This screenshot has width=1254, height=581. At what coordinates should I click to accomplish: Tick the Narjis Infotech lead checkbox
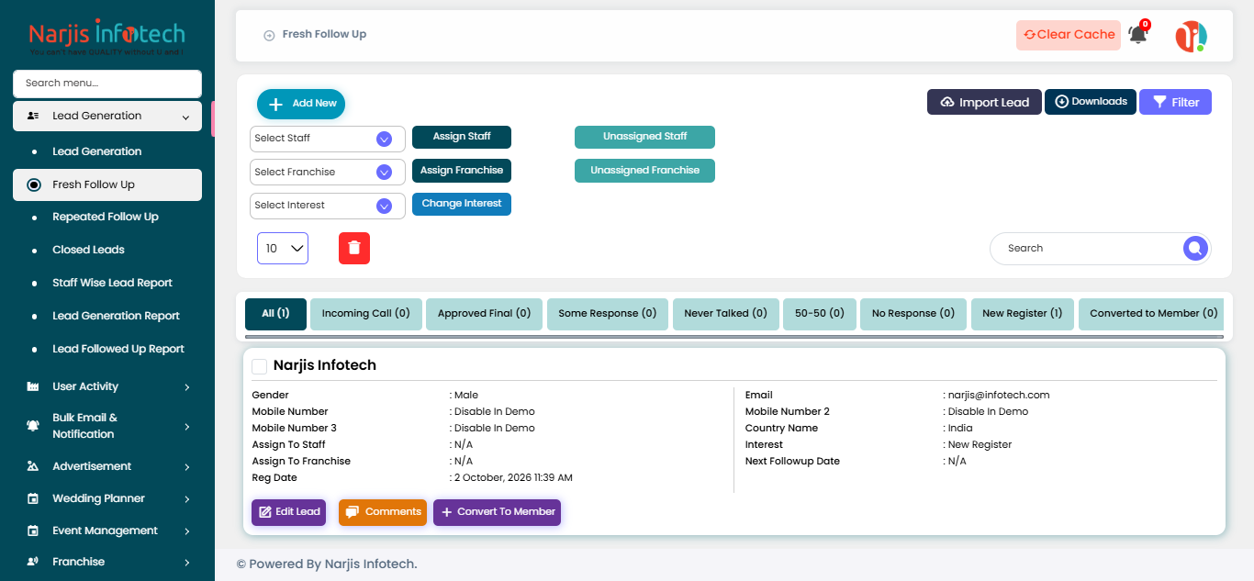pos(260,366)
